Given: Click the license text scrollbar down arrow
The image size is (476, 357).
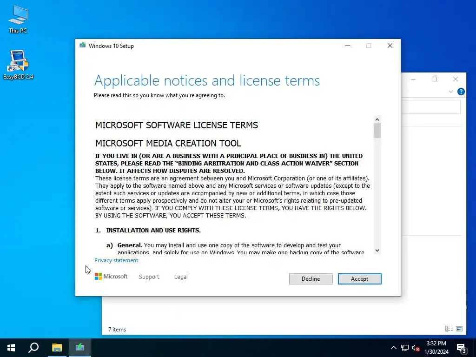Looking at the screenshot, I should [377, 251].
